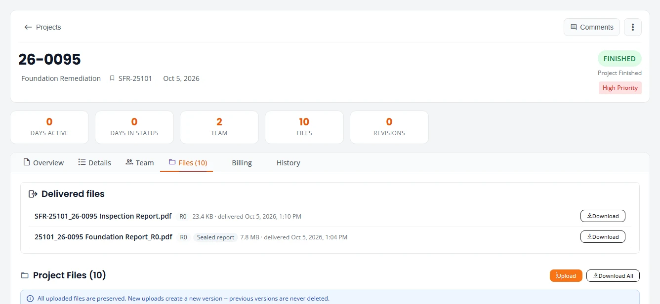The height and width of the screenshot is (304, 660).
Task: Click the R0 tag on Inspection Report
Action: click(x=183, y=217)
